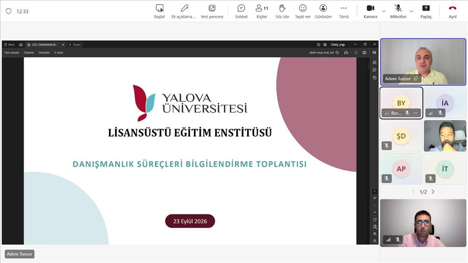Click the muted mic icon on the AP tile

tap(387, 178)
